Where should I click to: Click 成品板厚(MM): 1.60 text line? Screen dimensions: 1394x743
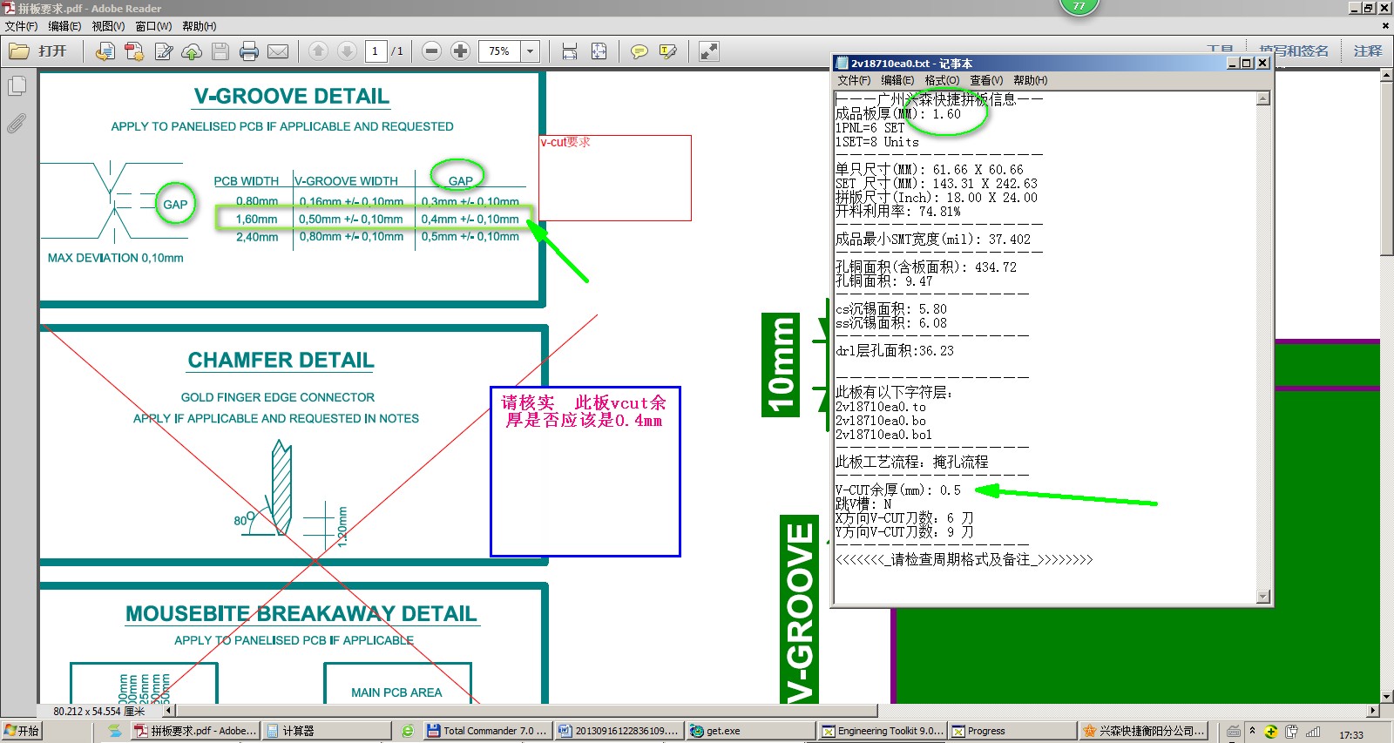point(898,114)
